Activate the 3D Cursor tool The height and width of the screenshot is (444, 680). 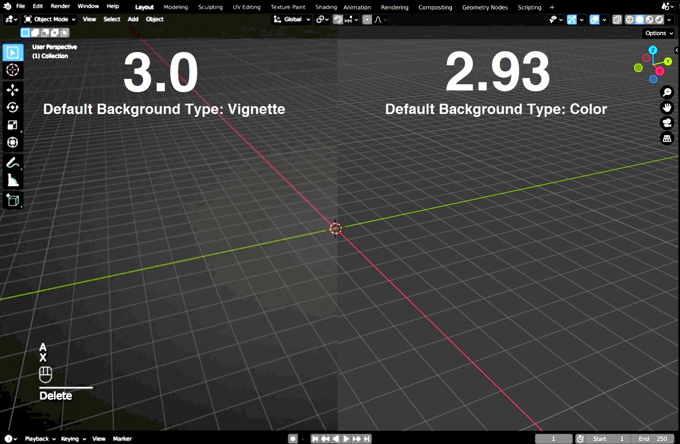12,70
